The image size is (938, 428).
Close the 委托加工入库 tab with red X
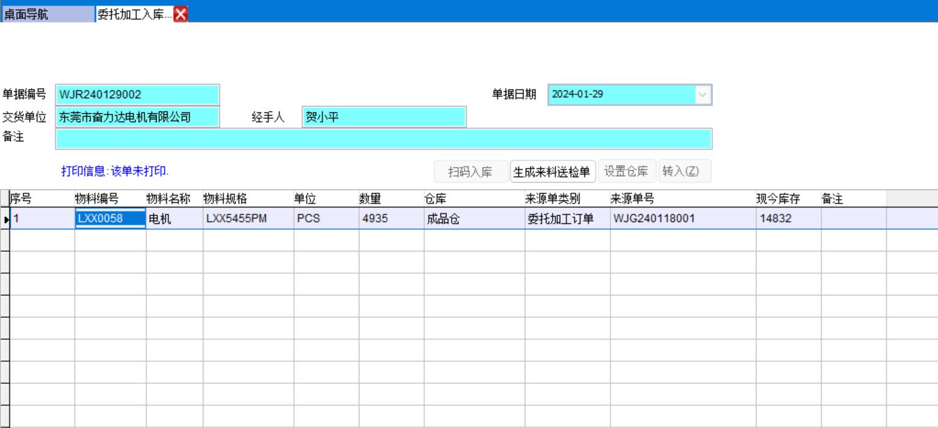click(181, 15)
